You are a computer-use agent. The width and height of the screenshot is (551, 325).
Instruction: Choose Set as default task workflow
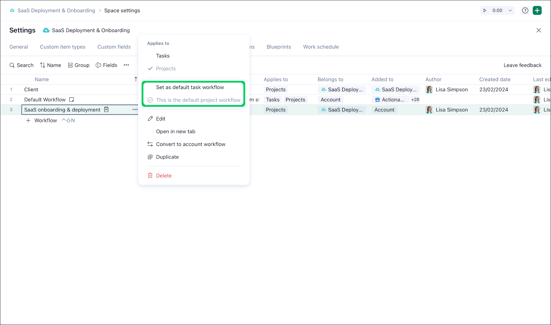(x=190, y=87)
